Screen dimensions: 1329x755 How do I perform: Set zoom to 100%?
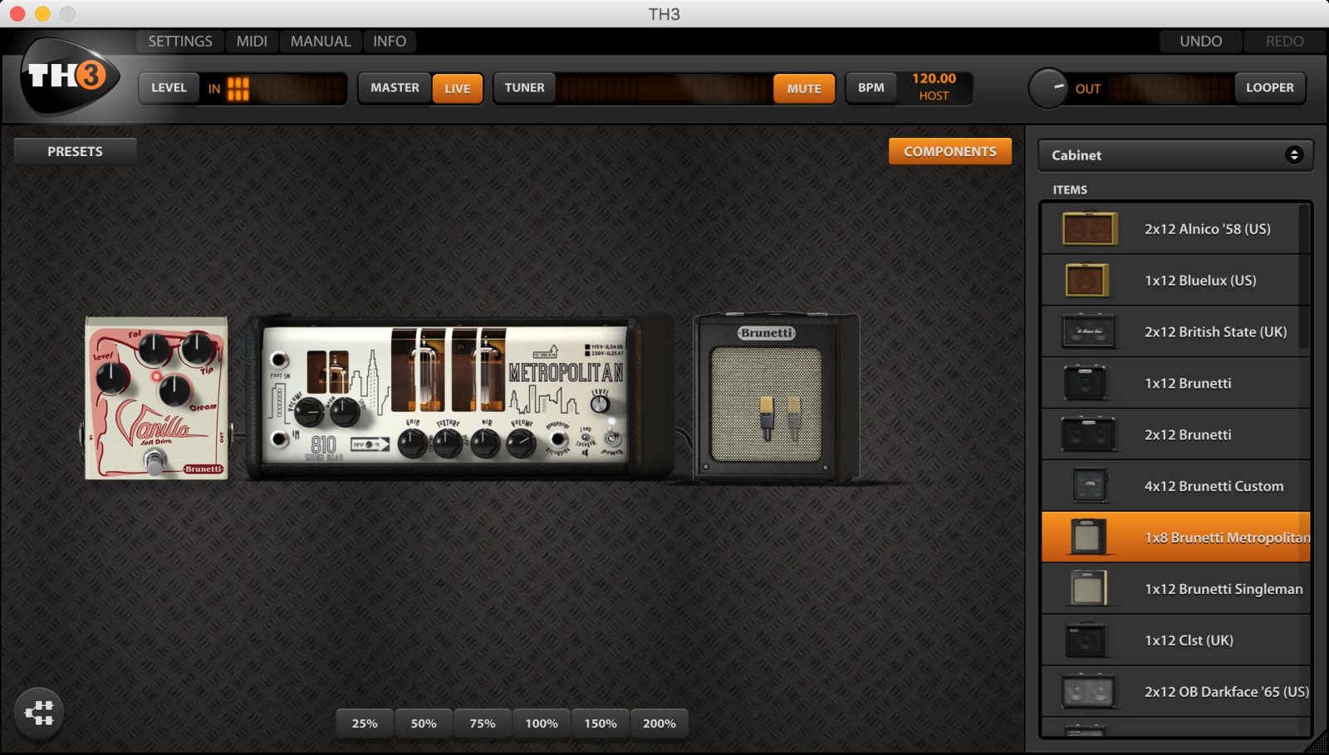click(x=542, y=723)
